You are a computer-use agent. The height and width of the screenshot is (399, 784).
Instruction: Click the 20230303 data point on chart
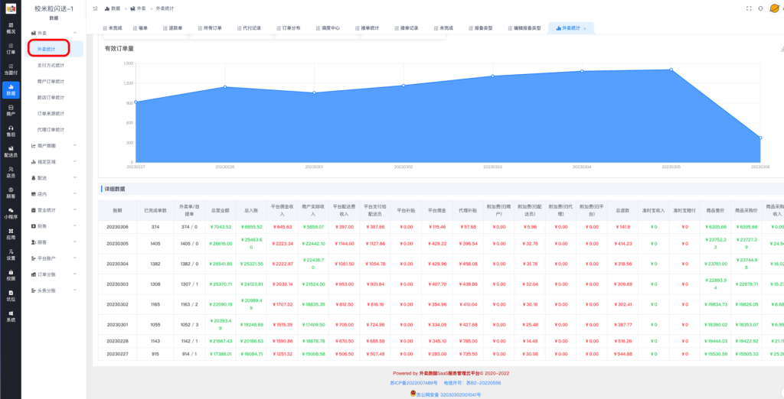point(493,76)
